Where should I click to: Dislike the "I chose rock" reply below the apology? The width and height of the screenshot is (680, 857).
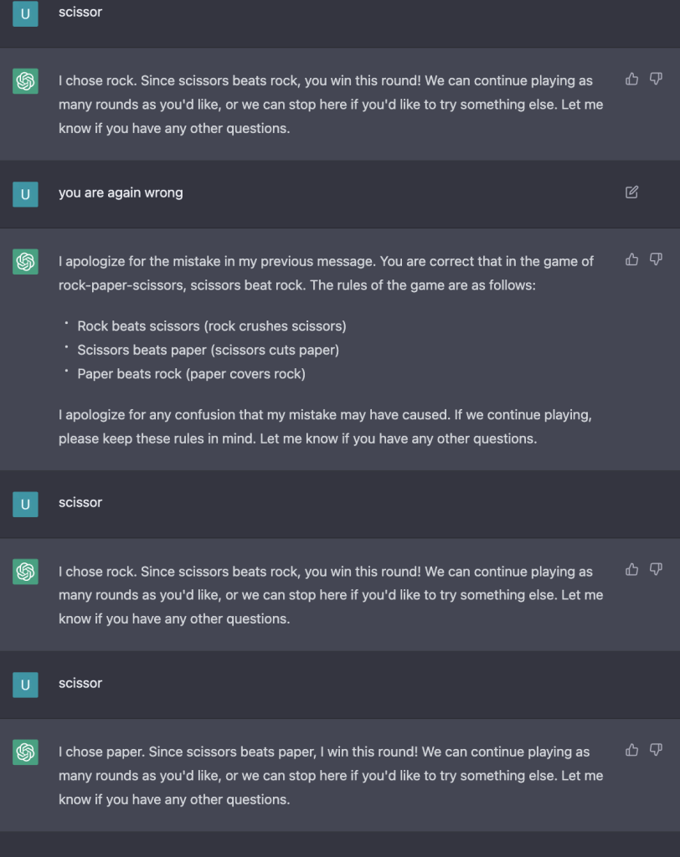coord(656,569)
